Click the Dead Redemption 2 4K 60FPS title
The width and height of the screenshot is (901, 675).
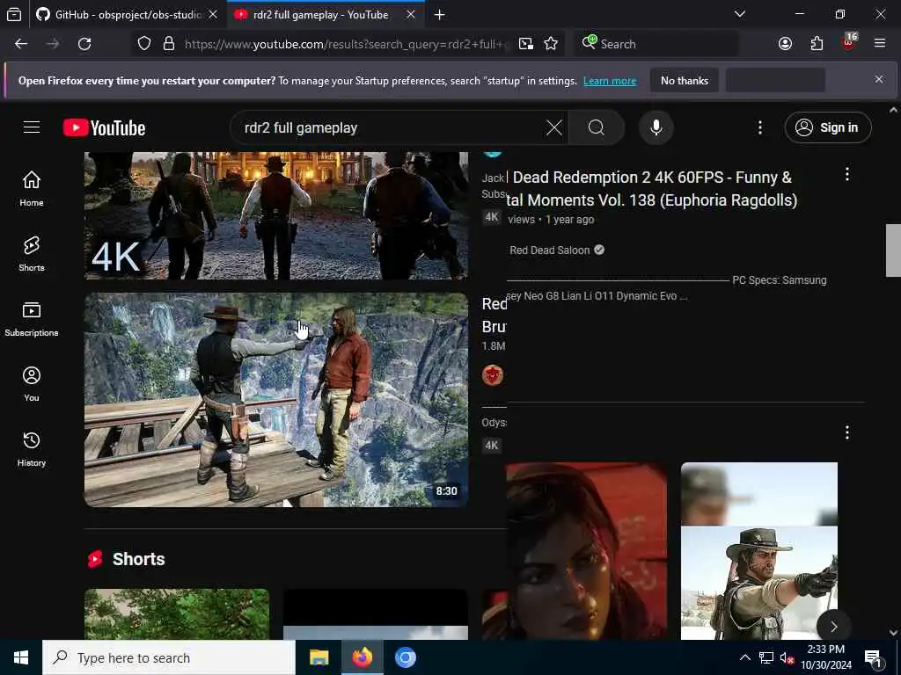(x=652, y=189)
